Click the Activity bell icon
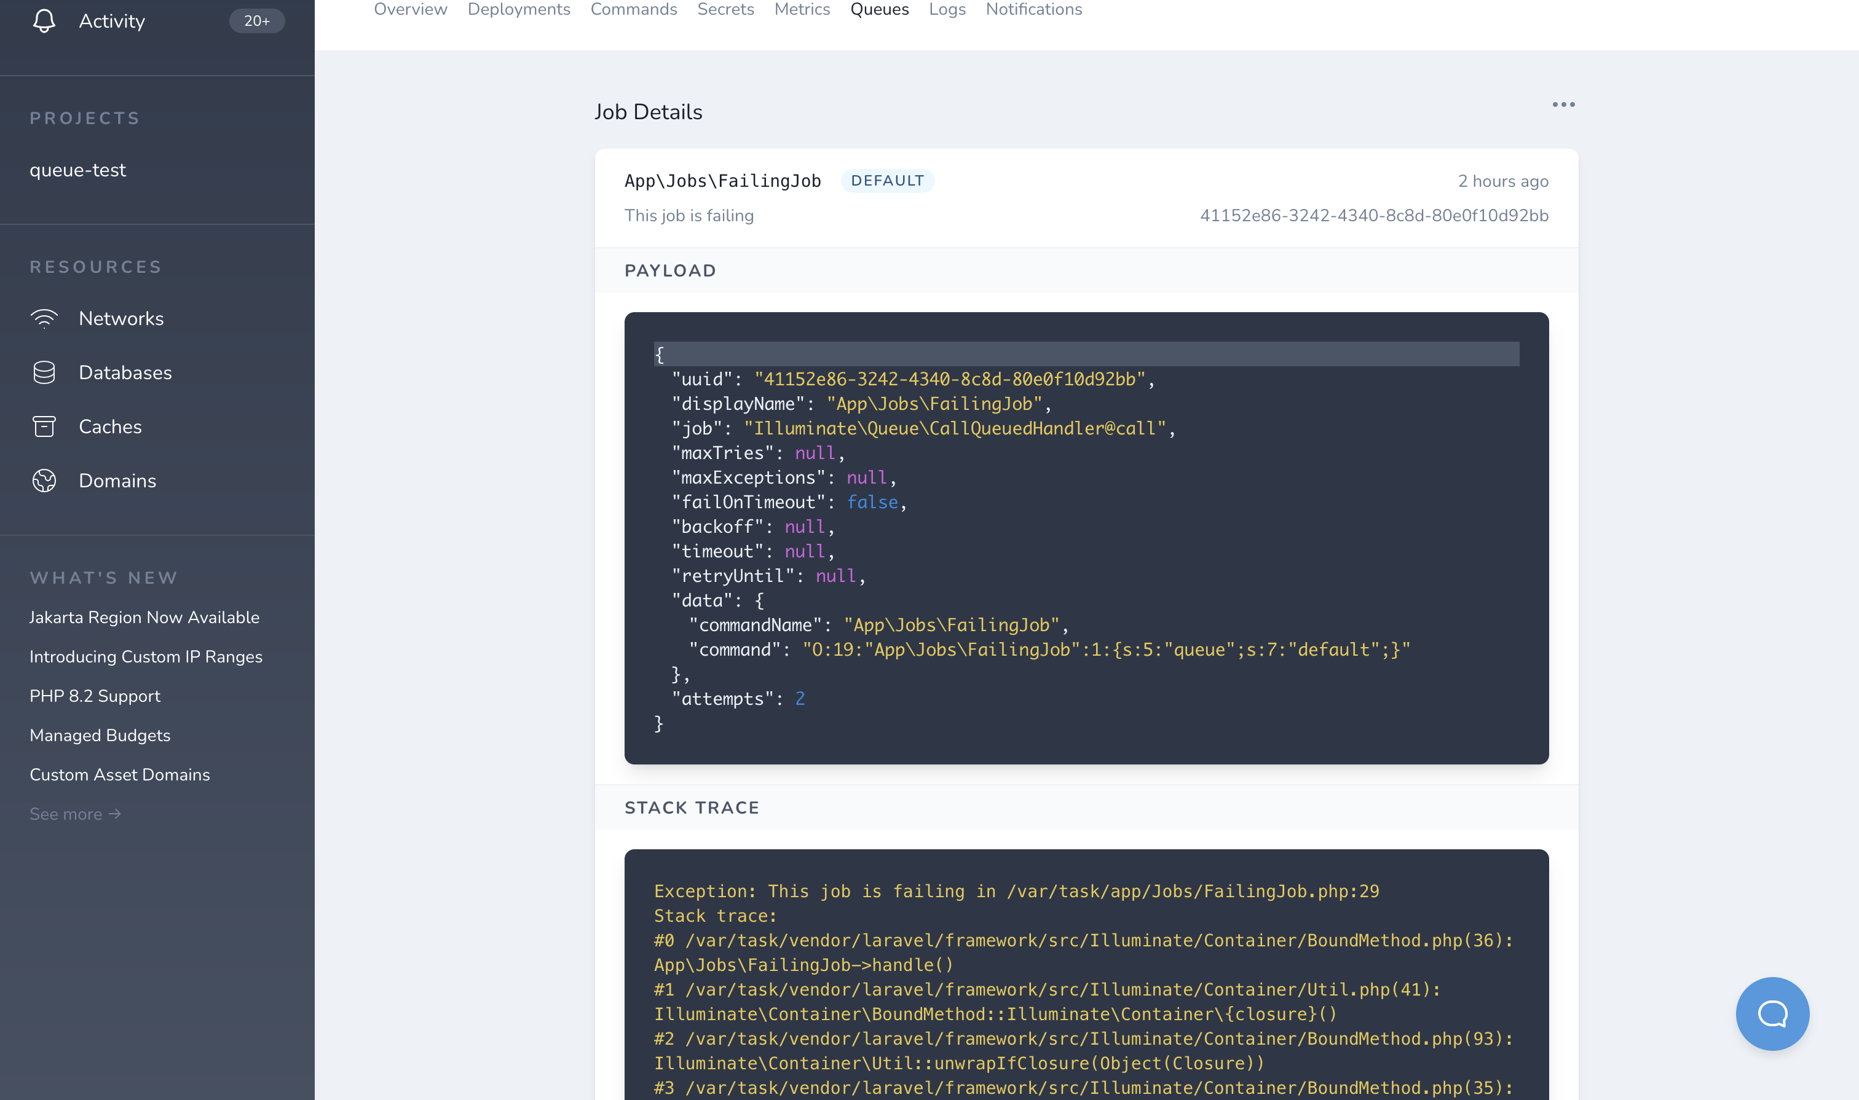The image size is (1859, 1100). (x=44, y=21)
